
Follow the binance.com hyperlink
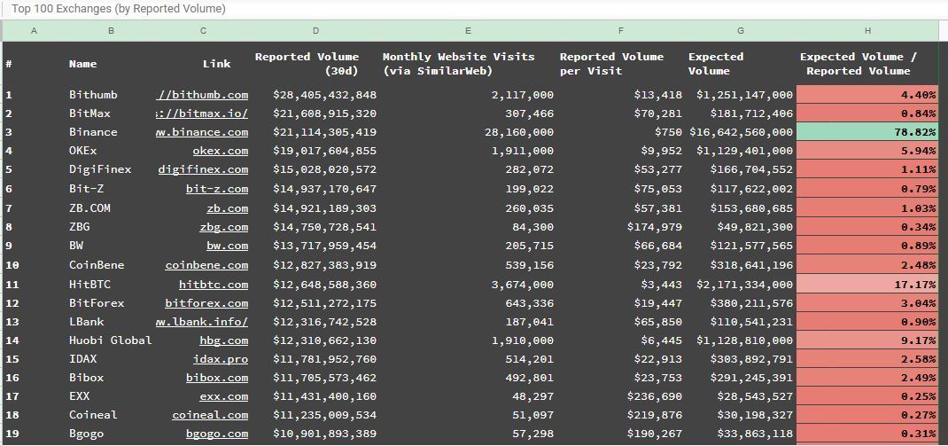(x=202, y=132)
